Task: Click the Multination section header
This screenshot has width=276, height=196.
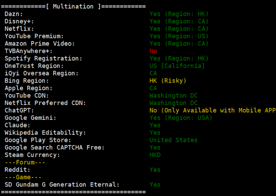Action: (73, 7)
